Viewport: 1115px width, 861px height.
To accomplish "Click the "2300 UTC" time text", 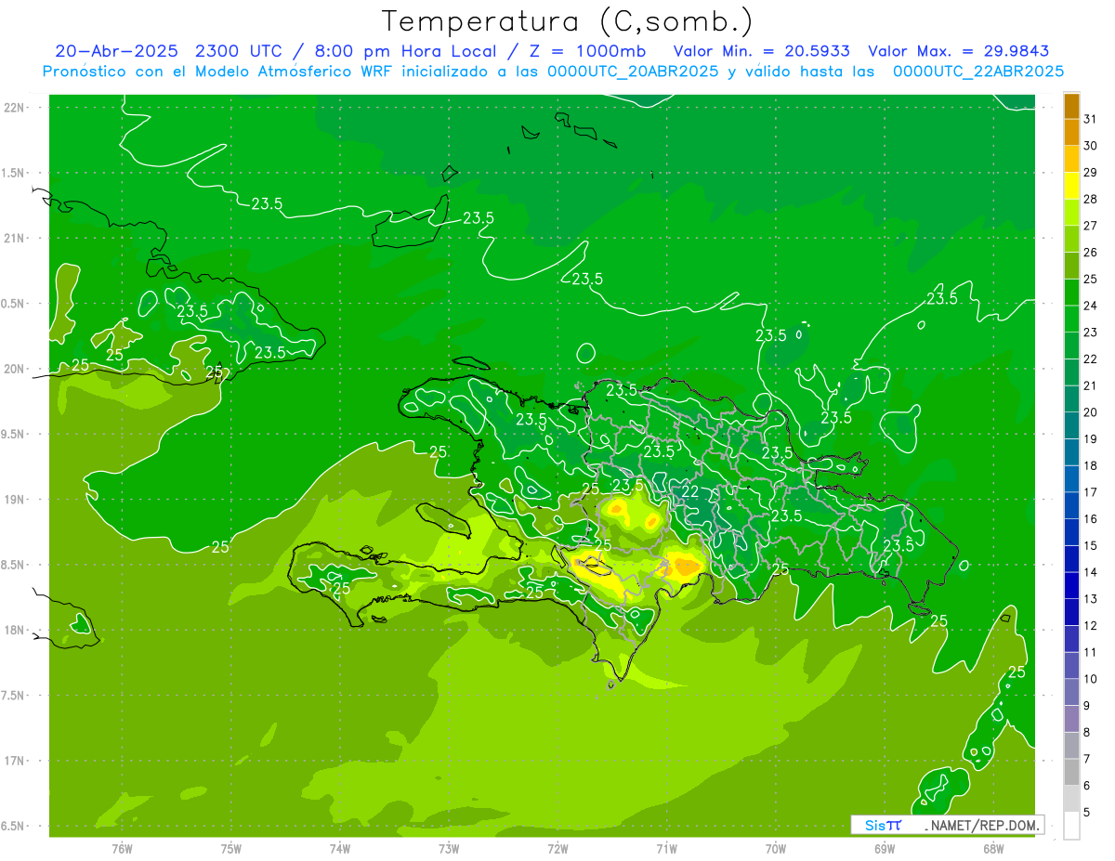I will tap(239, 51).
